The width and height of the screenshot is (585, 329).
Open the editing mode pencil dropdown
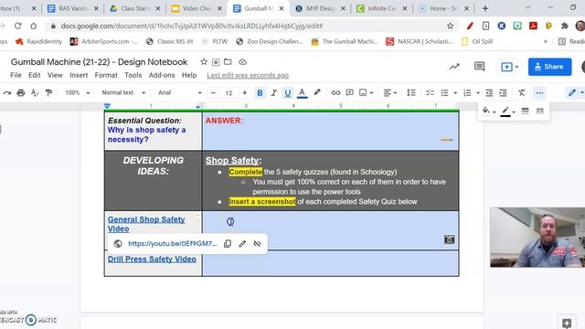coord(576,93)
